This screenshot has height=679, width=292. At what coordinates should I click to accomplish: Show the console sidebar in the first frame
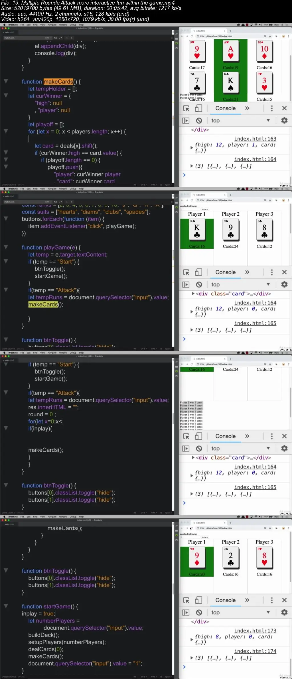point(186,121)
